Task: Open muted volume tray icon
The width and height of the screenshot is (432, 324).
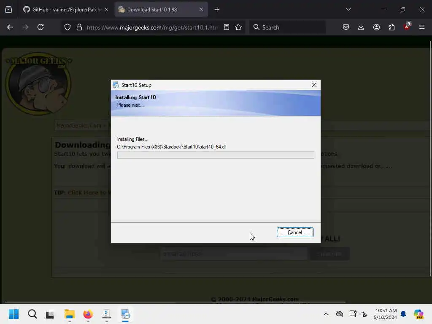Action: pos(364,314)
